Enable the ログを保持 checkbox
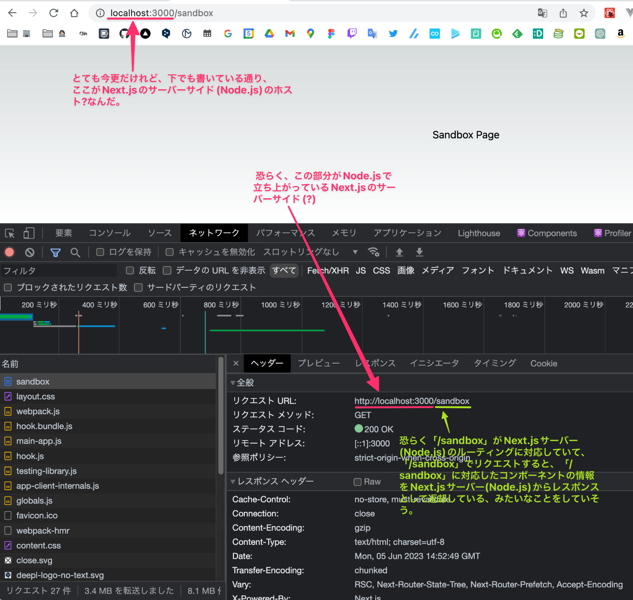The image size is (633, 600). click(100, 252)
